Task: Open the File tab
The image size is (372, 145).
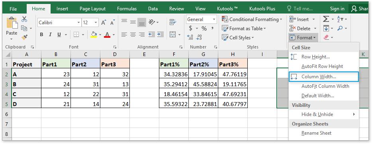Action: (13, 9)
